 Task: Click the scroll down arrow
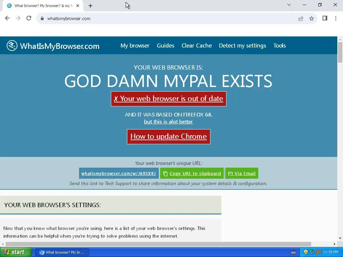pos(340,238)
